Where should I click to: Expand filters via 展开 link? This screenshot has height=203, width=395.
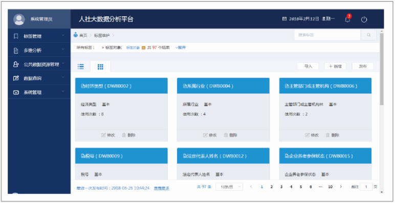[181, 47]
